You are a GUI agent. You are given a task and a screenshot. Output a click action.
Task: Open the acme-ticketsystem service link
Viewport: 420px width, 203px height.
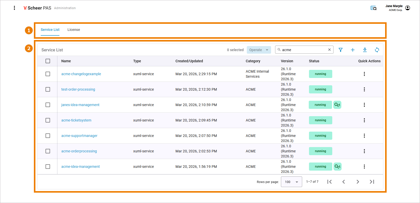[x=76, y=120]
